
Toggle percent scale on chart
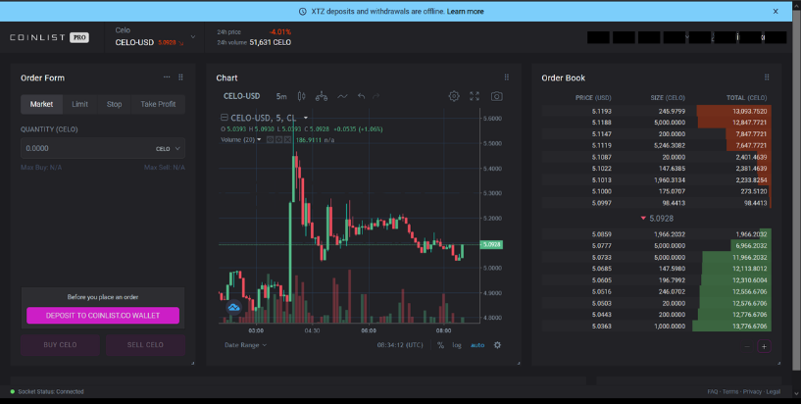[x=440, y=345]
